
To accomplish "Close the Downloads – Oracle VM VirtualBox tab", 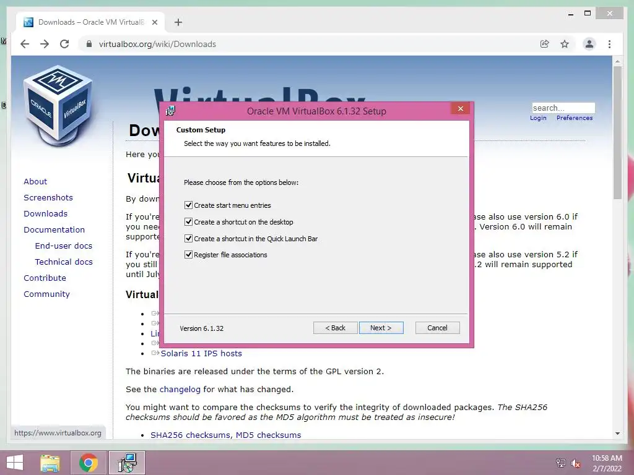I will (154, 22).
